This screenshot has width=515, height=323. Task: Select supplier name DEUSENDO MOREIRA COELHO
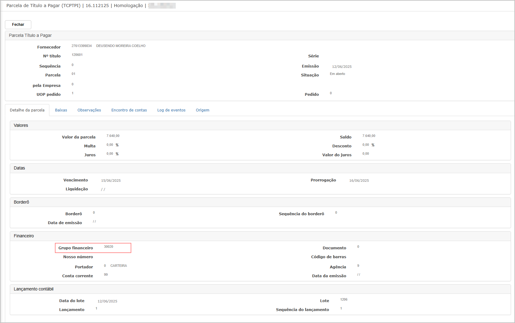click(x=121, y=46)
